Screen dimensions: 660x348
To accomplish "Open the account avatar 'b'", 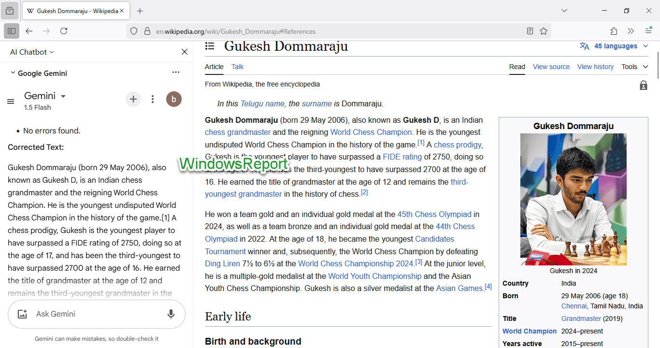I will (x=174, y=99).
